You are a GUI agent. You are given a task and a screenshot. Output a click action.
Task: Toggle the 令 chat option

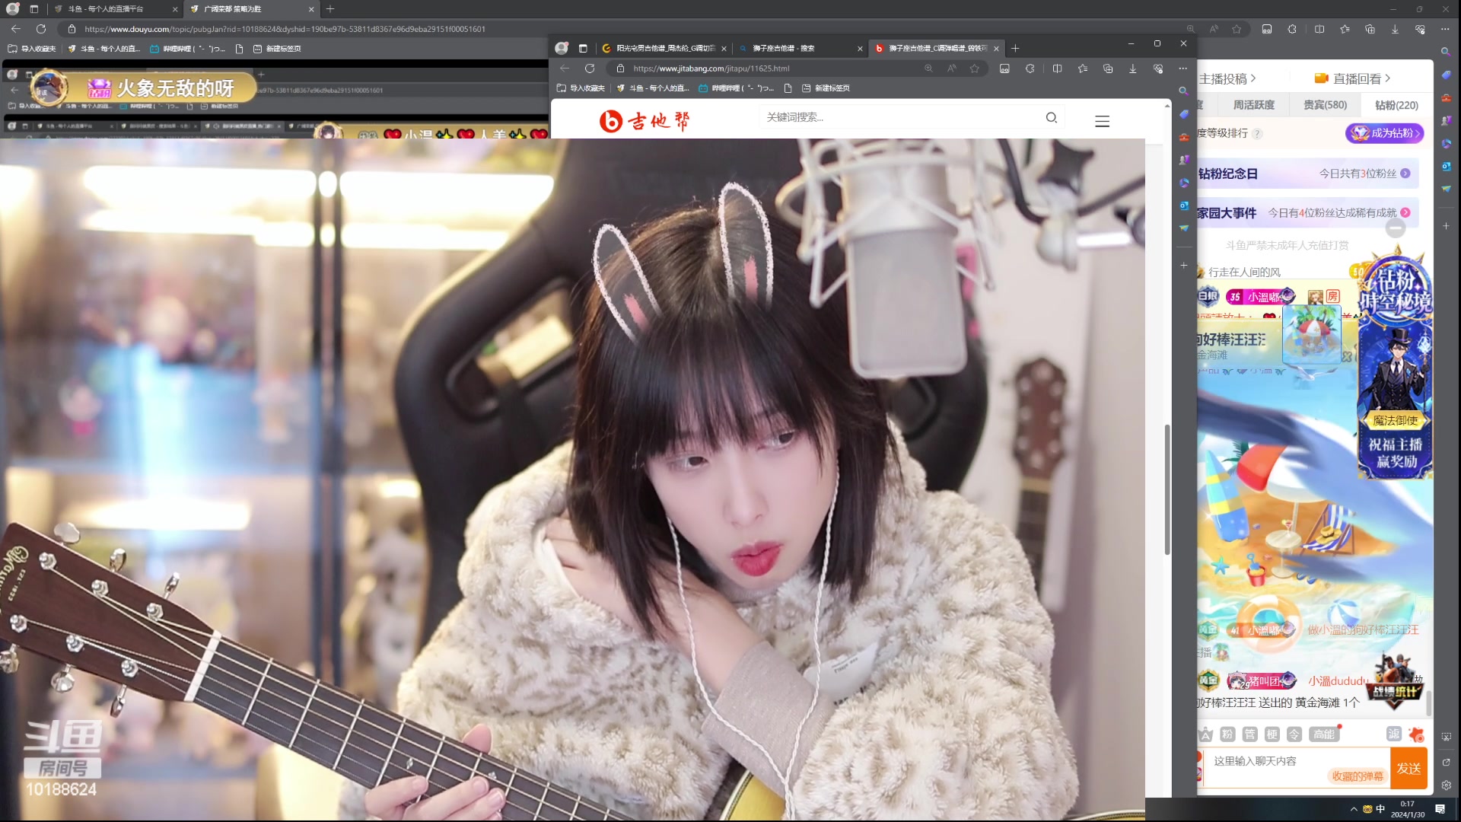point(1294,734)
